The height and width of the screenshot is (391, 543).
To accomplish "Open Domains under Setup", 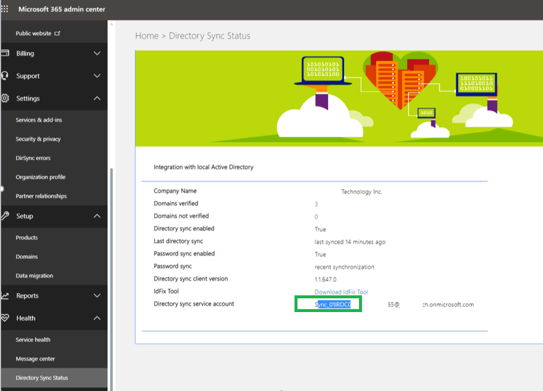I will pyautogui.click(x=27, y=257).
